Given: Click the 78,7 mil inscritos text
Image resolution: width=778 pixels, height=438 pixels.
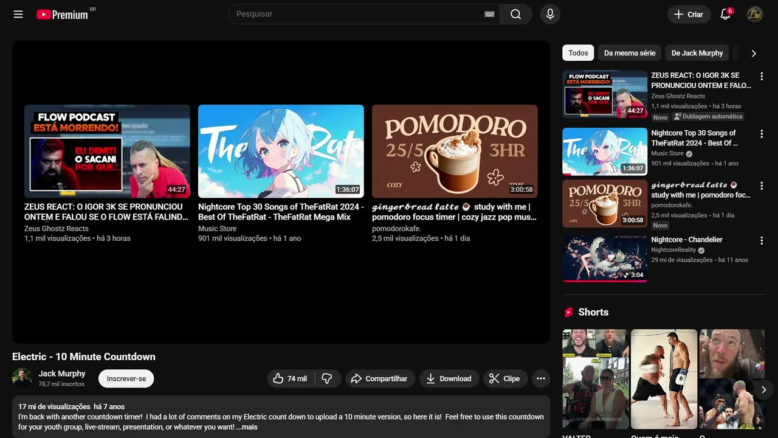Looking at the screenshot, I should [61, 384].
